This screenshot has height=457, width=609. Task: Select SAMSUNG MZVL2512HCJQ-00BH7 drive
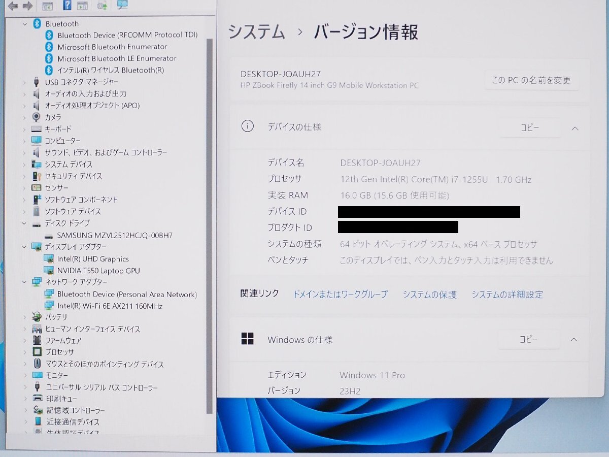click(115, 235)
